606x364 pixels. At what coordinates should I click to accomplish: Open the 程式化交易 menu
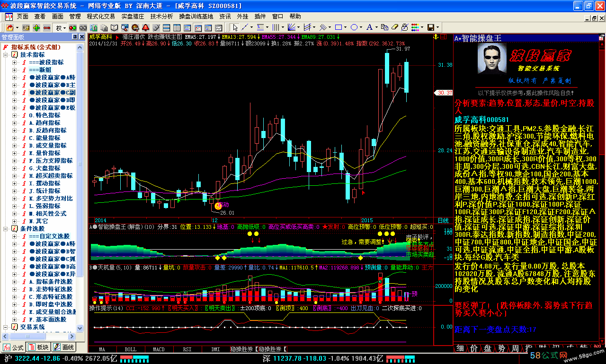[x=101, y=16]
